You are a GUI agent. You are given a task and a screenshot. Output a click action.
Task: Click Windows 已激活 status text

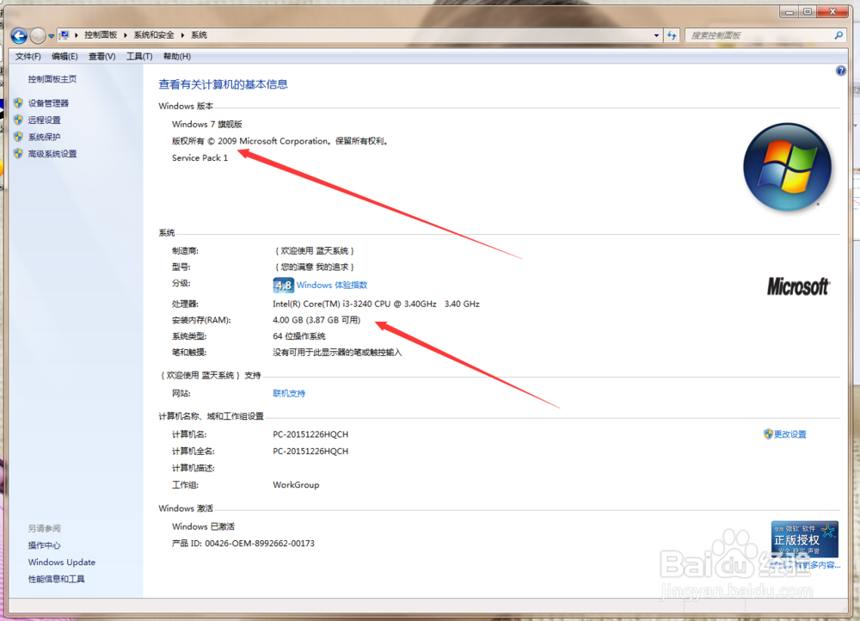pos(203,526)
